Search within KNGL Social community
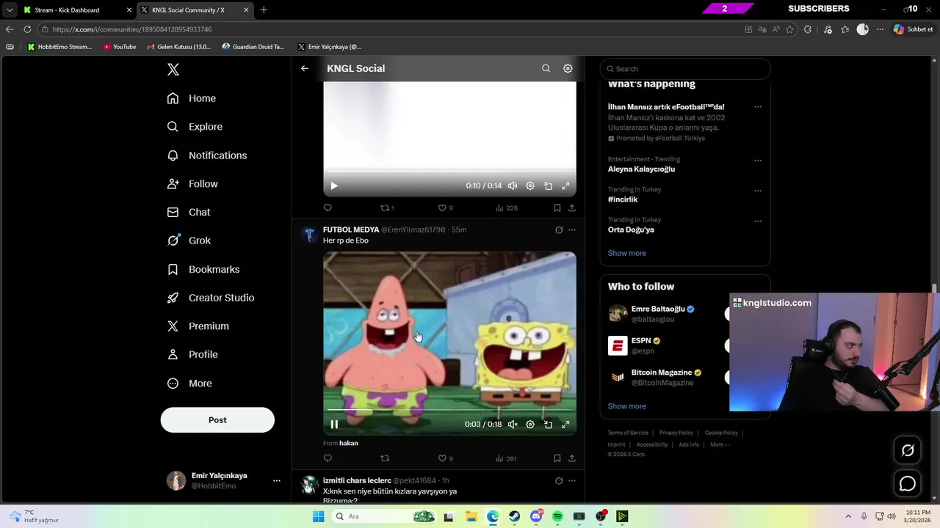 546,68
